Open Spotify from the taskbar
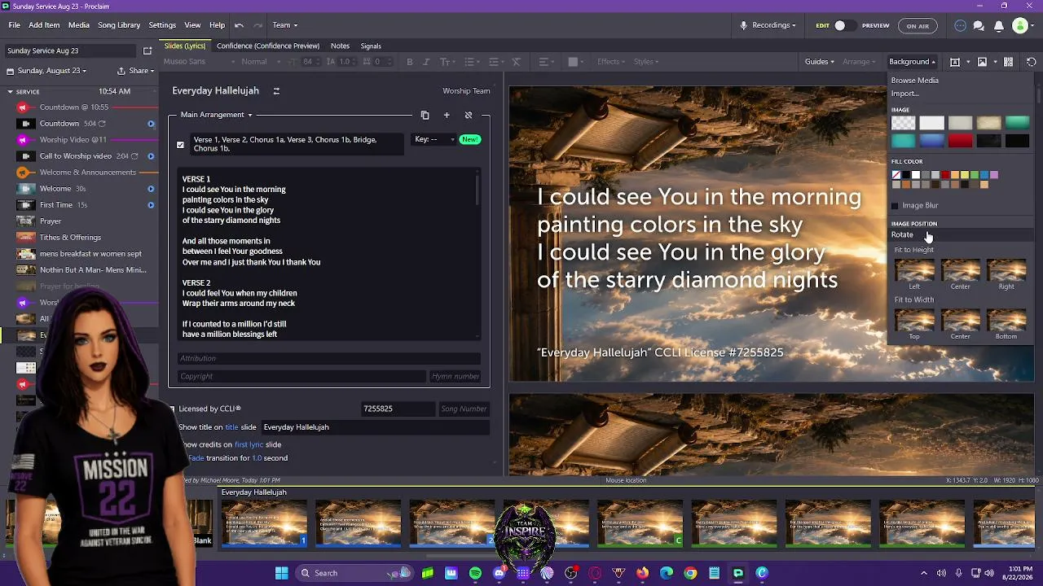1043x586 pixels. [475, 573]
